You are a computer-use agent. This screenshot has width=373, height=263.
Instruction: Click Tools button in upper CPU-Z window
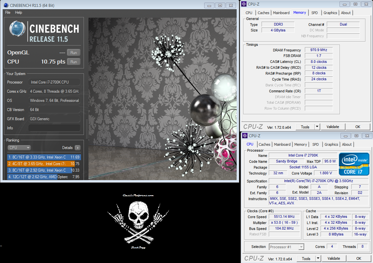305,127
